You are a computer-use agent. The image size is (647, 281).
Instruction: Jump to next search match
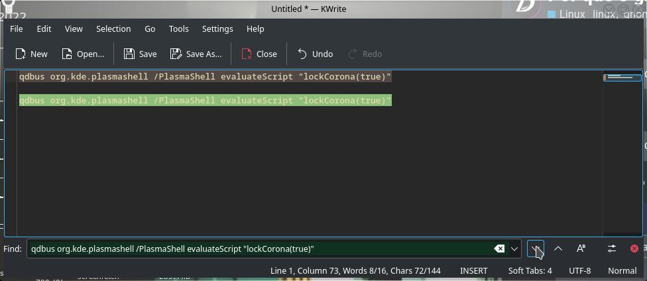(536, 249)
